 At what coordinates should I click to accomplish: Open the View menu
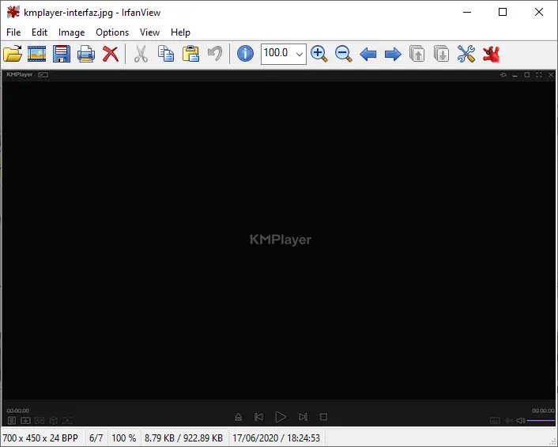[x=149, y=32]
